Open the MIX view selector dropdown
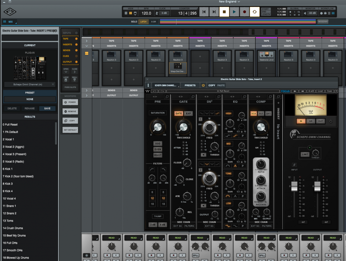 point(10,22)
